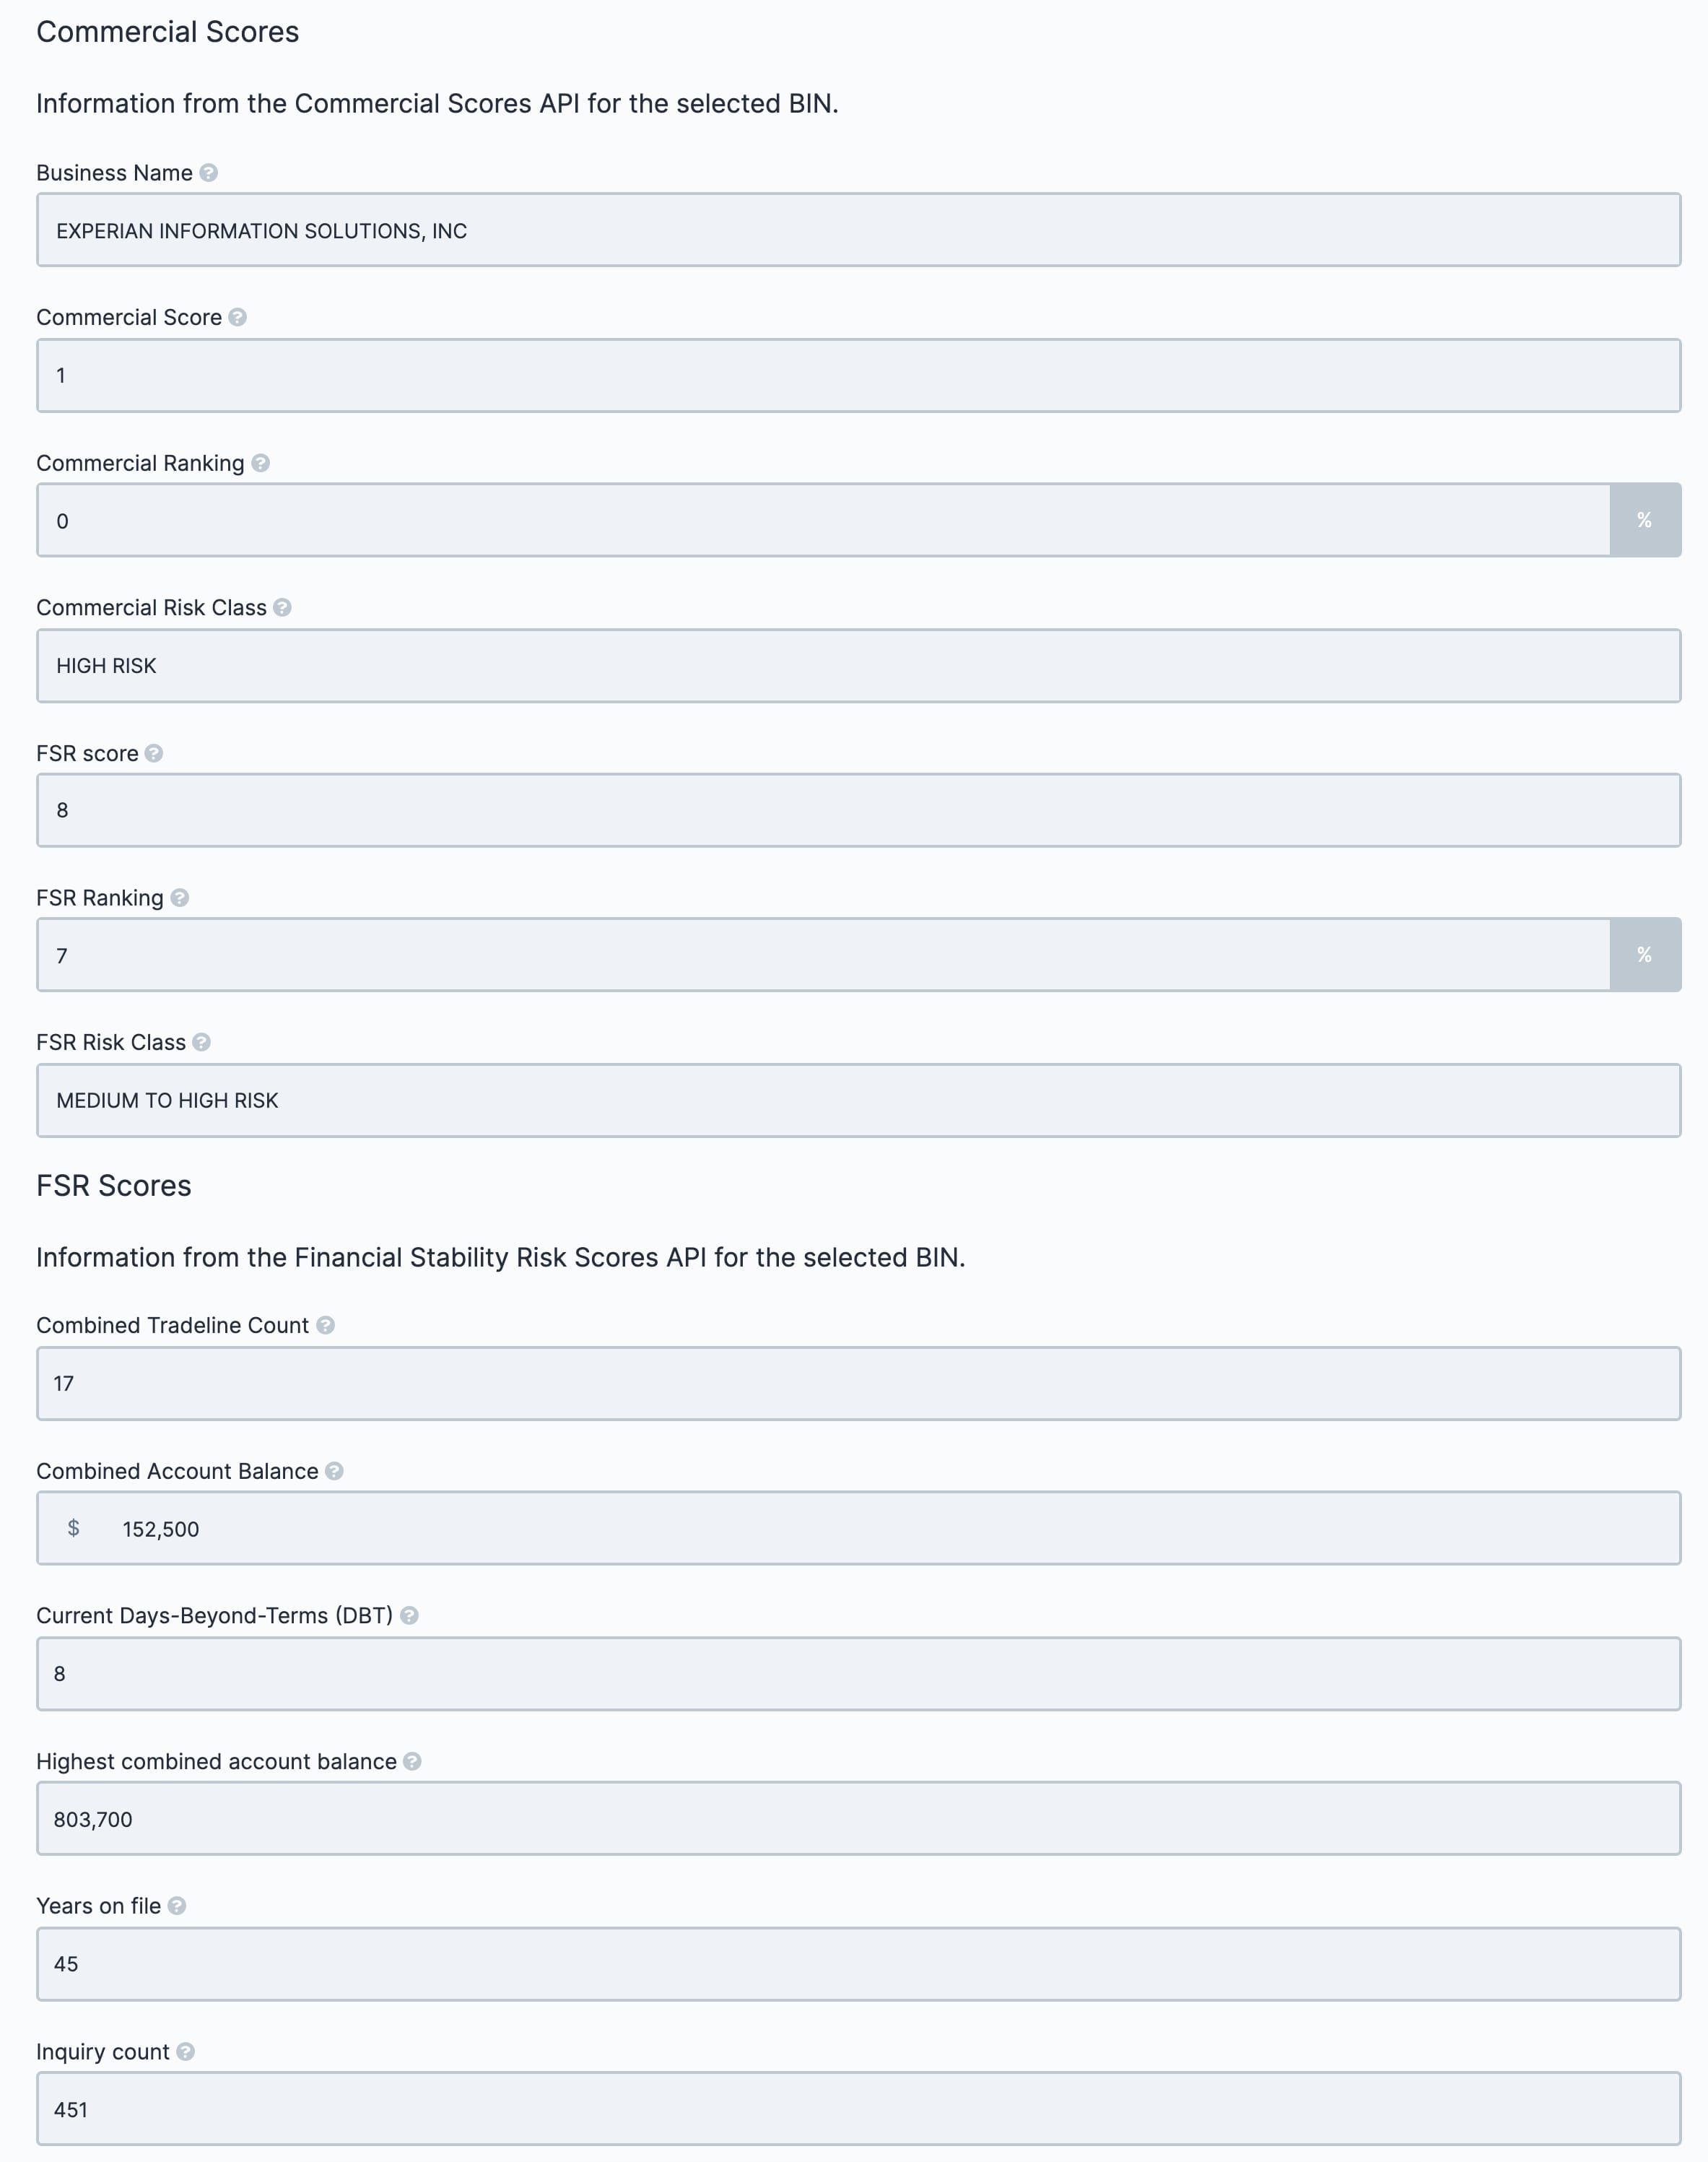Click the help icon beside Business Name
The height and width of the screenshot is (2162, 1708).
(208, 173)
